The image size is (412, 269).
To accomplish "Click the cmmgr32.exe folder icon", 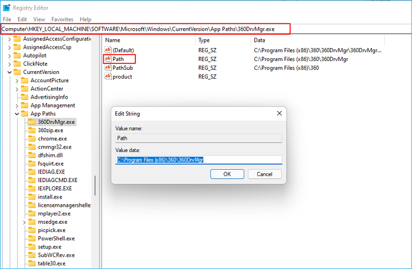I will point(32,147).
